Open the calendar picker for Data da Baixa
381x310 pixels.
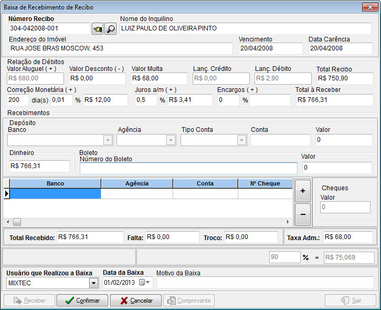143,283
